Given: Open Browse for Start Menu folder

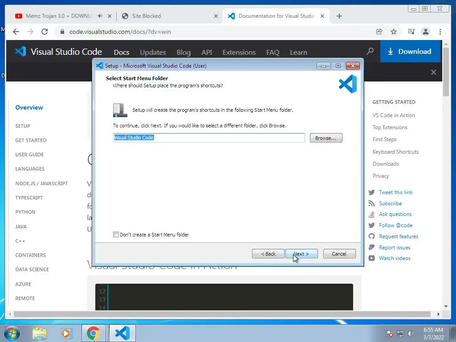Looking at the screenshot, I should pos(326,138).
